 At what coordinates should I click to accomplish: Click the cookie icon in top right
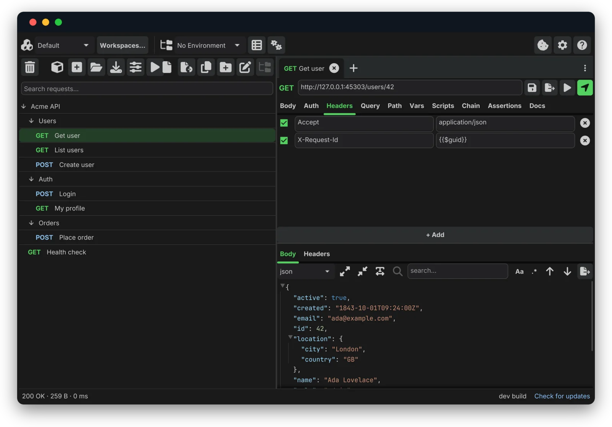pos(543,45)
